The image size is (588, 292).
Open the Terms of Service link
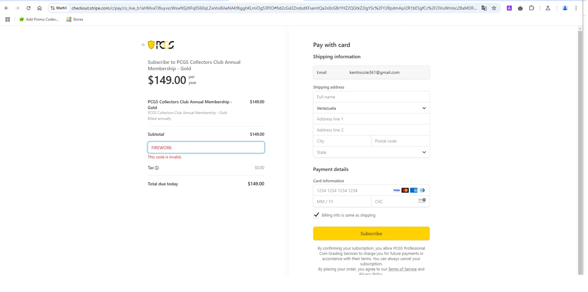pos(402,269)
